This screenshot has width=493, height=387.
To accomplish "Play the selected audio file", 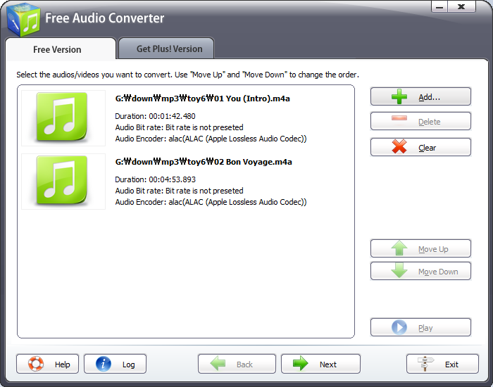I will (420, 327).
